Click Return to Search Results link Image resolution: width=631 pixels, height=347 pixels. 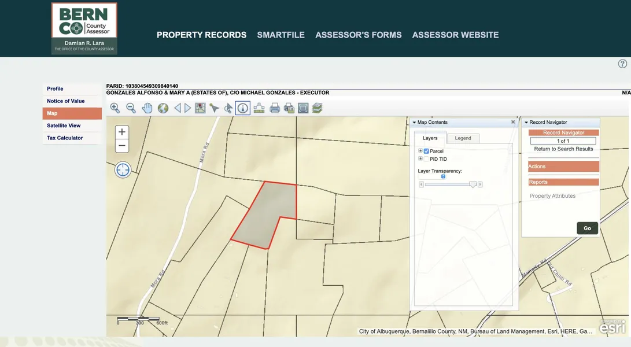pyautogui.click(x=563, y=149)
